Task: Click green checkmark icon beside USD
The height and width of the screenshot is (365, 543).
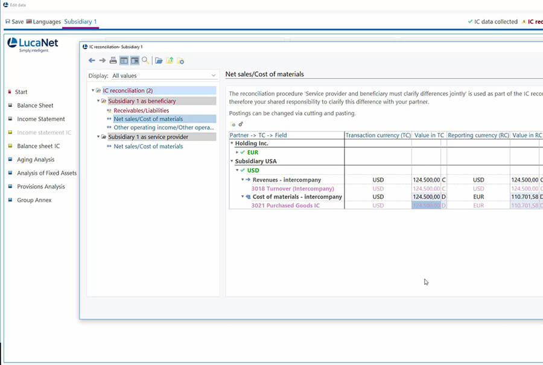Action: (x=243, y=170)
